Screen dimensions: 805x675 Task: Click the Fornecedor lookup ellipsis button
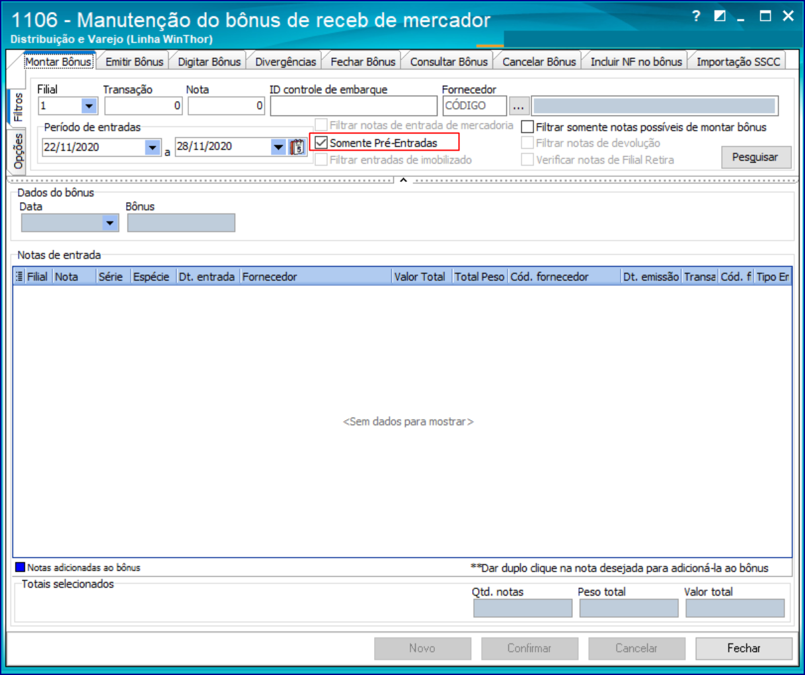519,106
